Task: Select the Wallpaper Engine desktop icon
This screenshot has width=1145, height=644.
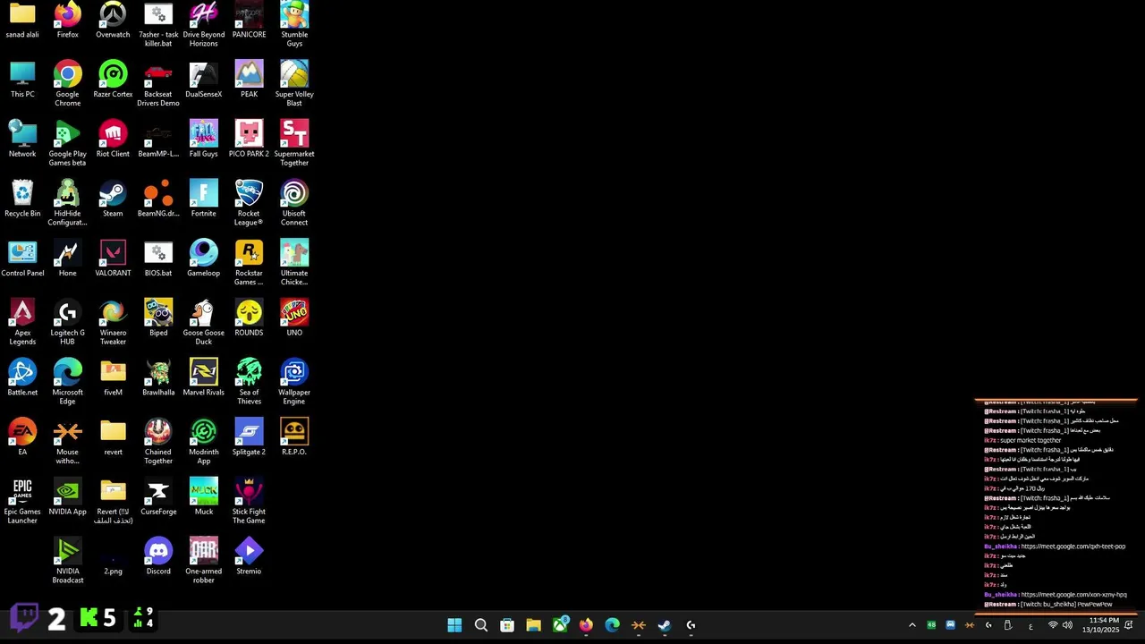Action: [293, 382]
